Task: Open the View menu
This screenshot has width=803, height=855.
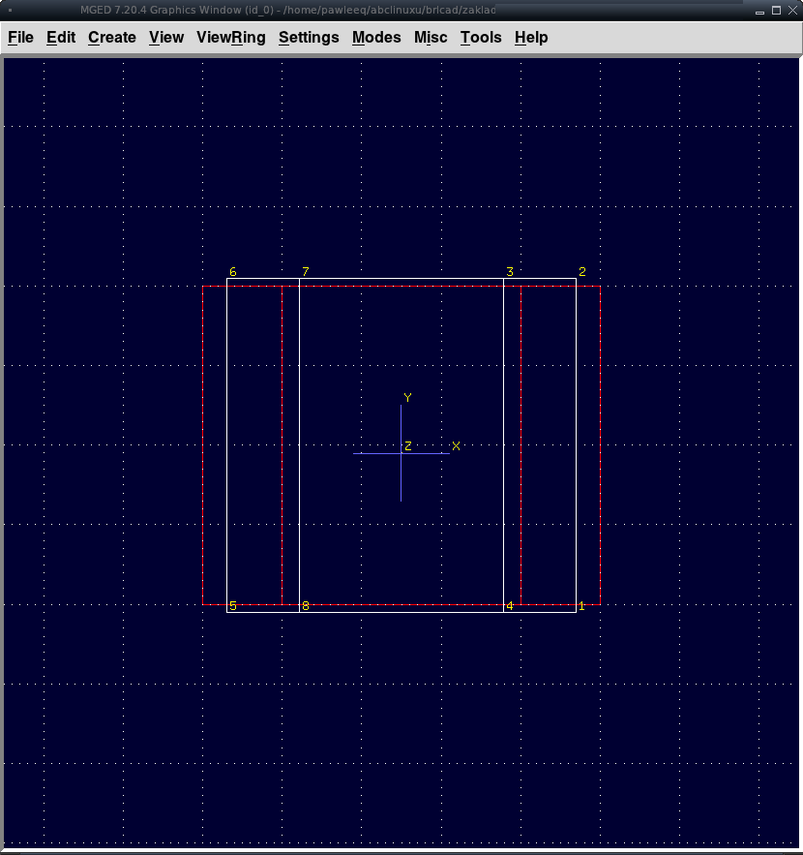Action: click(166, 38)
